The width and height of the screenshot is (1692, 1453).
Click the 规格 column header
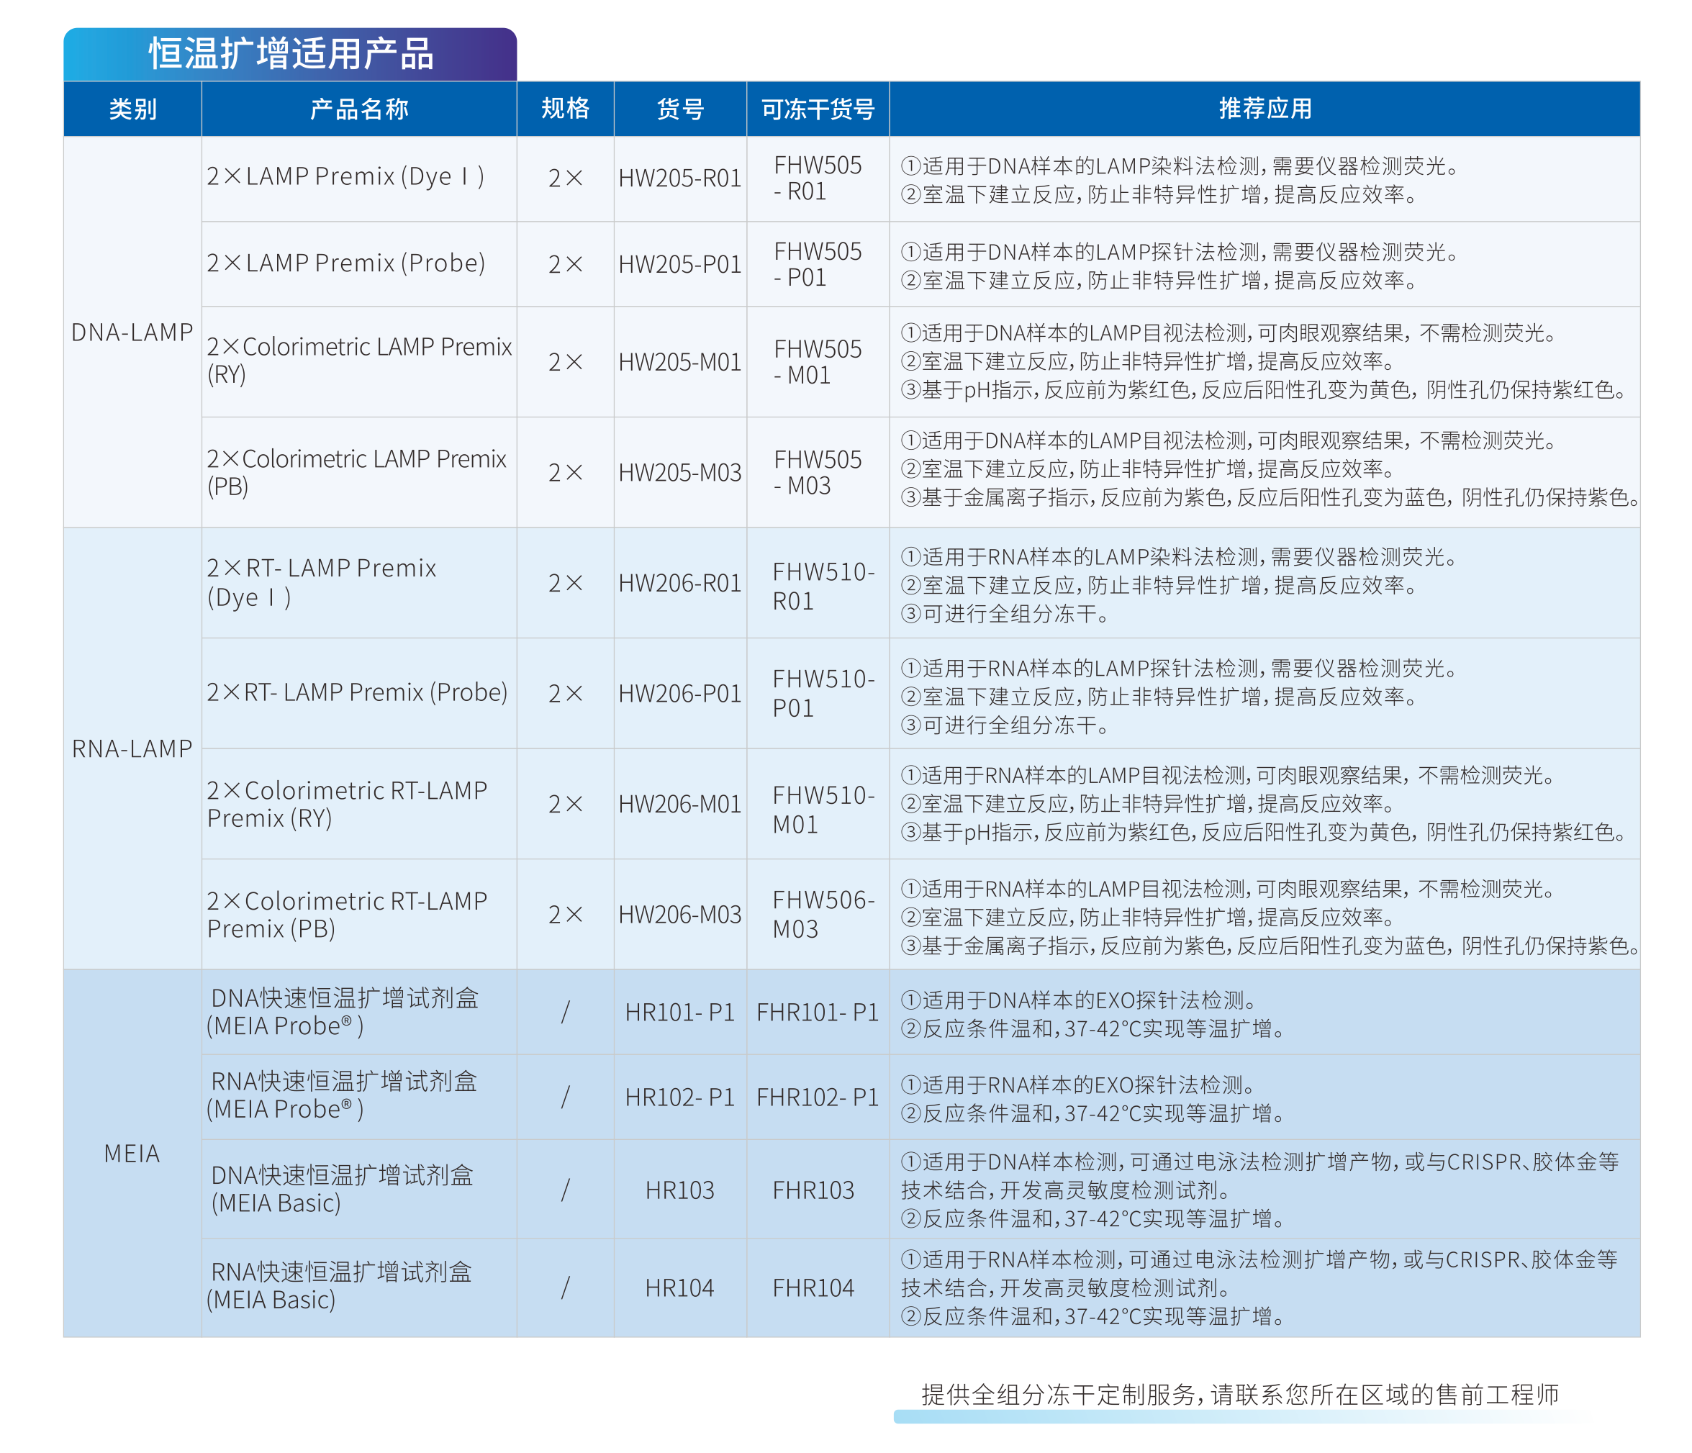[565, 109]
